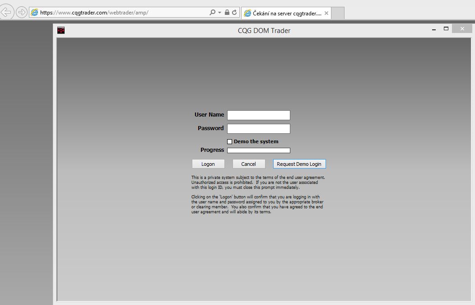Enable the 'Demo the system' checkbox
Screen dimensions: 475x305
pyautogui.click(x=230, y=141)
